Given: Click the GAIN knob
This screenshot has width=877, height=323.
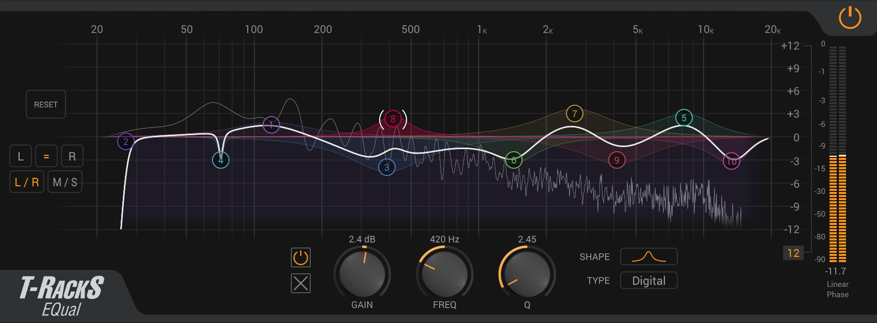Looking at the screenshot, I should tap(362, 273).
